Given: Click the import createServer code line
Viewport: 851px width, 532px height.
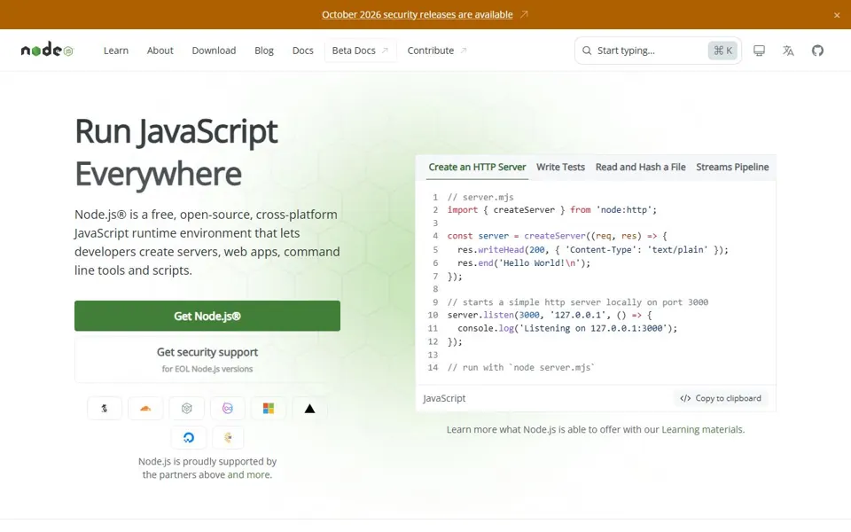Looking at the screenshot, I should 552,210.
